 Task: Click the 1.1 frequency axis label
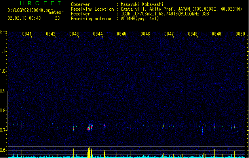[x=4, y=51]
